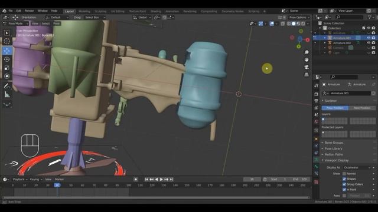This screenshot has height=212, width=378.
Task: Collapse the Viewport Display panel
Action: click(337, 160)
